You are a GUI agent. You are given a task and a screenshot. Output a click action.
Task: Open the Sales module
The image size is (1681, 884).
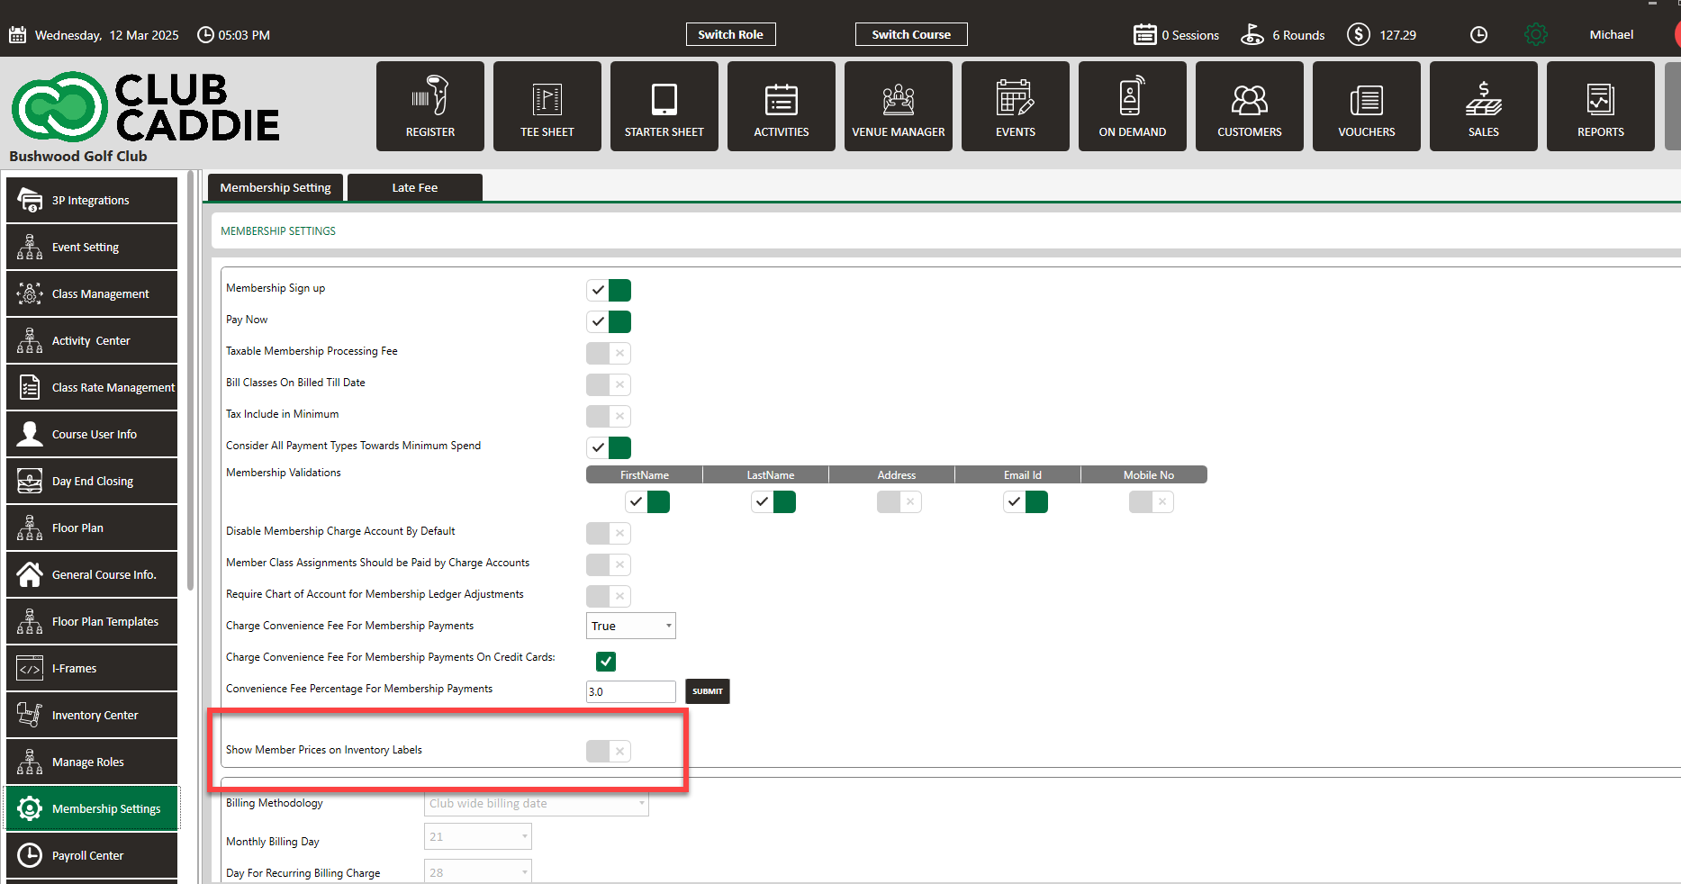1484,106
